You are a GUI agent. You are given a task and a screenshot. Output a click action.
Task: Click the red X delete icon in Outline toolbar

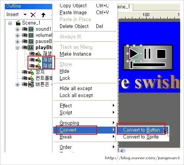click(x=33, y=15)
